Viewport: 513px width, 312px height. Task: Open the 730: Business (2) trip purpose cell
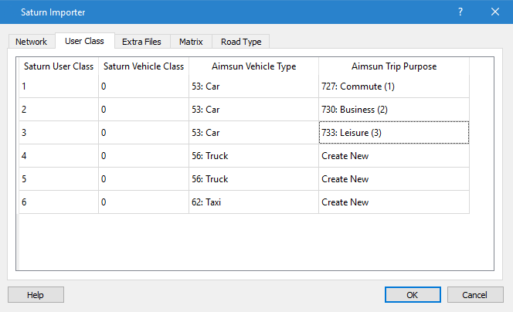(394, 110)
